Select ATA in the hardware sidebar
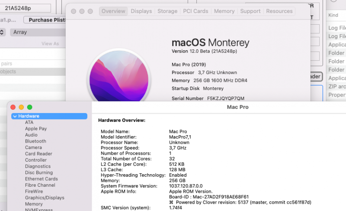This screenshot has height=211, width=346. (x=29, y=123)
